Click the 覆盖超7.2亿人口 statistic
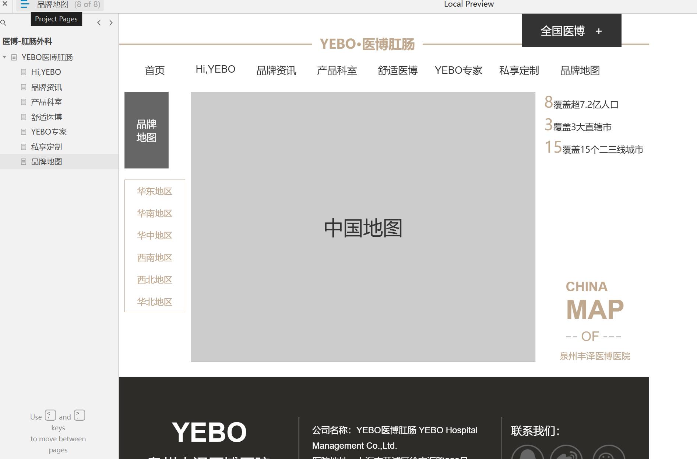This screenshot has height=459, width=697. tap(586, 105)
